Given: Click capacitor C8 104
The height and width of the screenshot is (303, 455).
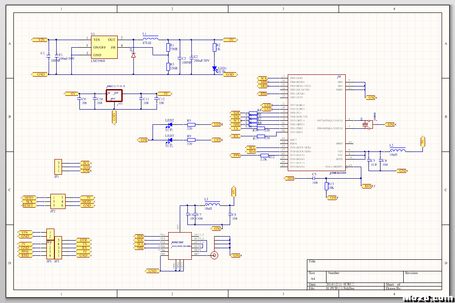Looking at the screenshot, I should [230, 215].
